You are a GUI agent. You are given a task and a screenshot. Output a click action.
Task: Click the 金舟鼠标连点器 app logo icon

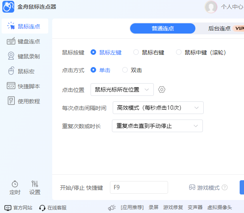click(8, 7)
